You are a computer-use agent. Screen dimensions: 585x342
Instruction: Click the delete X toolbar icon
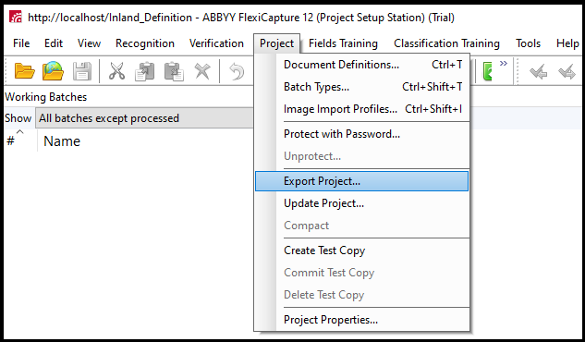coord(202,71)
